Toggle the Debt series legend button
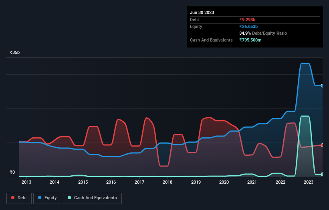The image size is (329, 210). tap(19, 198)
